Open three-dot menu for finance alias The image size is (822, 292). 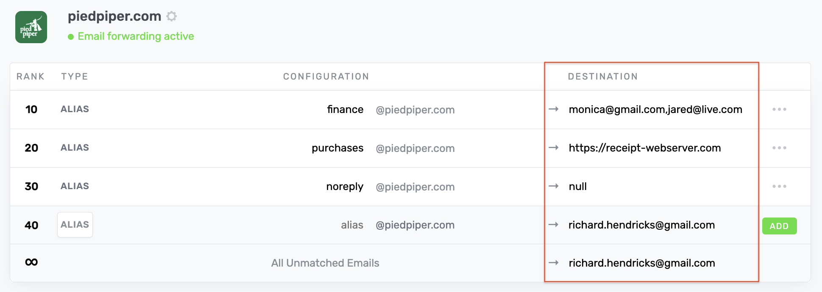(x=779, y=110)
